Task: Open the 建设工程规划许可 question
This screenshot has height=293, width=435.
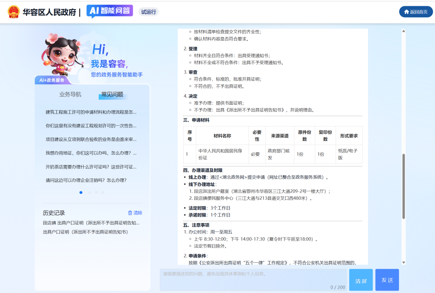Action: 91,126
